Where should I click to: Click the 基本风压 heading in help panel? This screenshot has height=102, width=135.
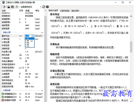(55, 14)
